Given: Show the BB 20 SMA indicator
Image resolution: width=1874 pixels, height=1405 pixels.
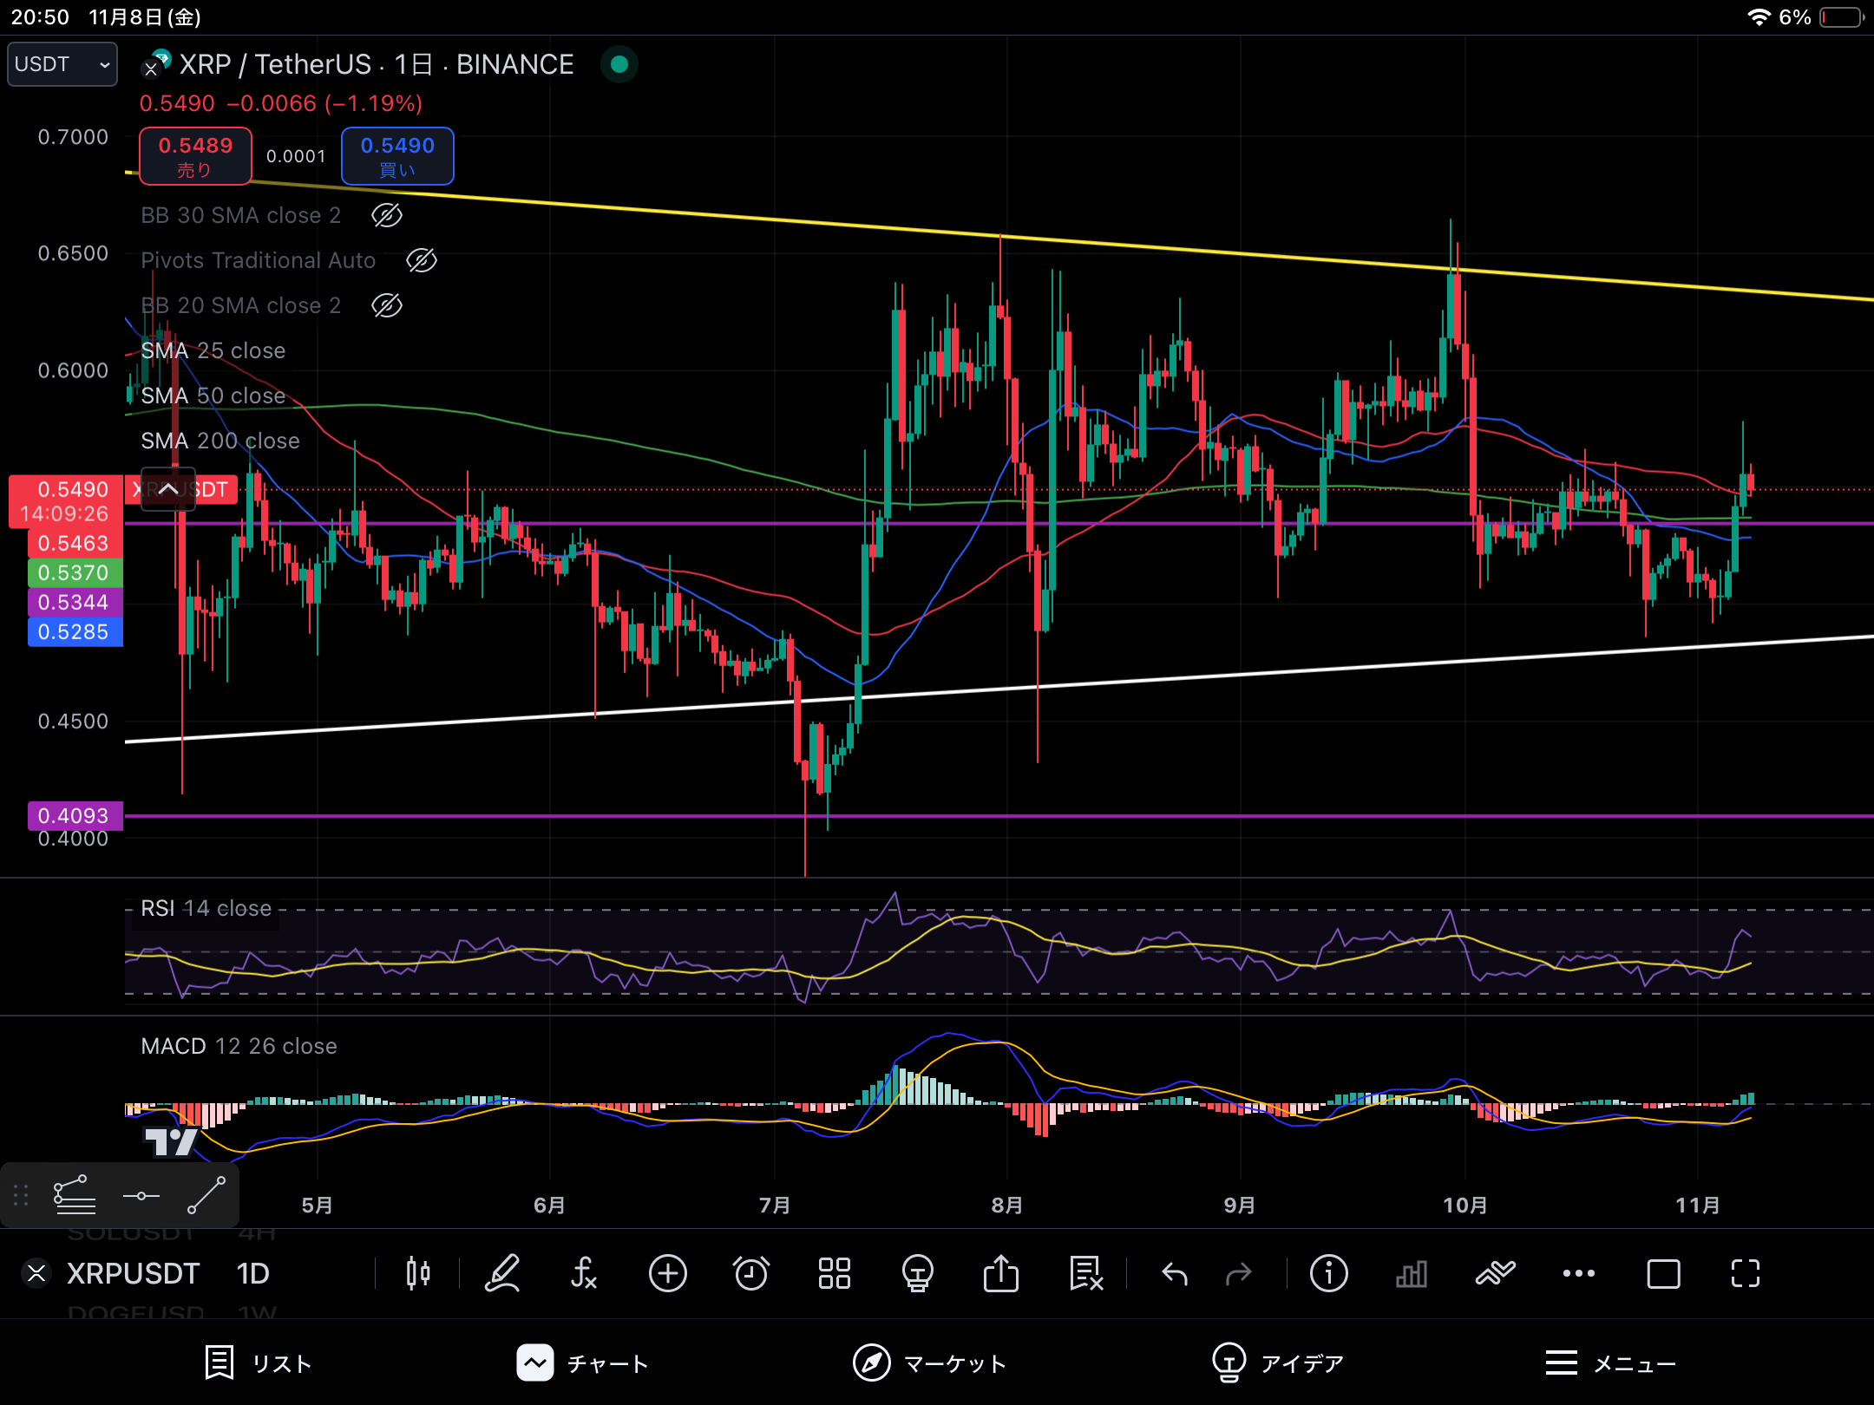Looking at the screenshot, I should click(387, 305).
